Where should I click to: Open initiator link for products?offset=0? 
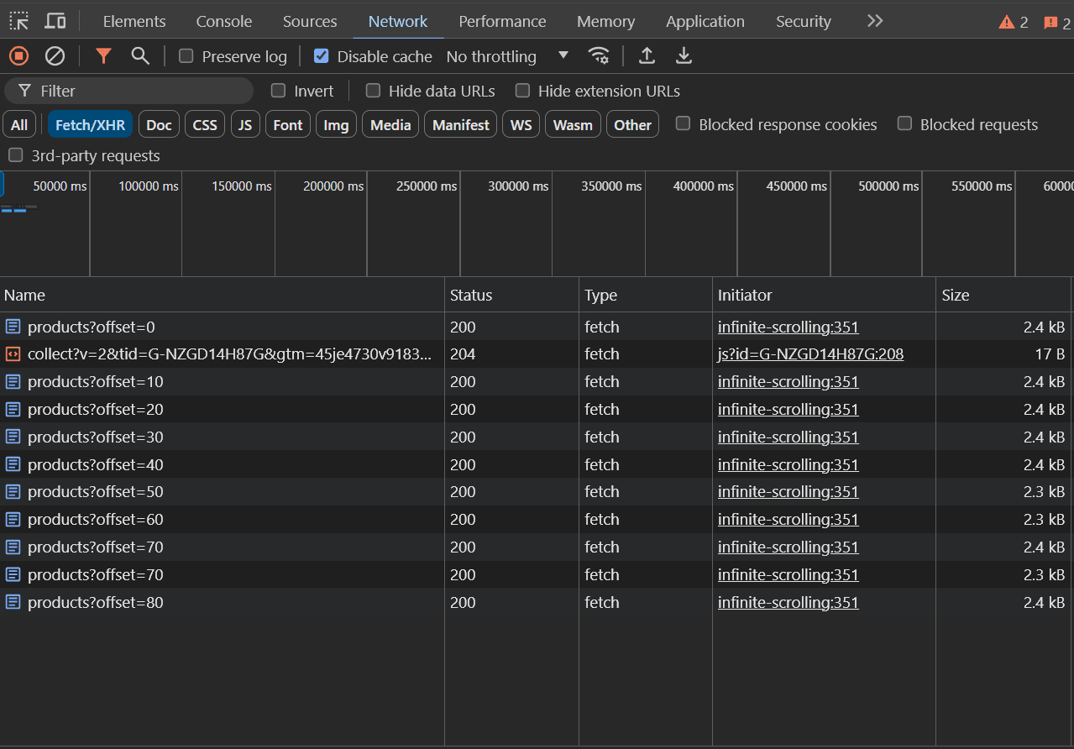pos(788,327)
